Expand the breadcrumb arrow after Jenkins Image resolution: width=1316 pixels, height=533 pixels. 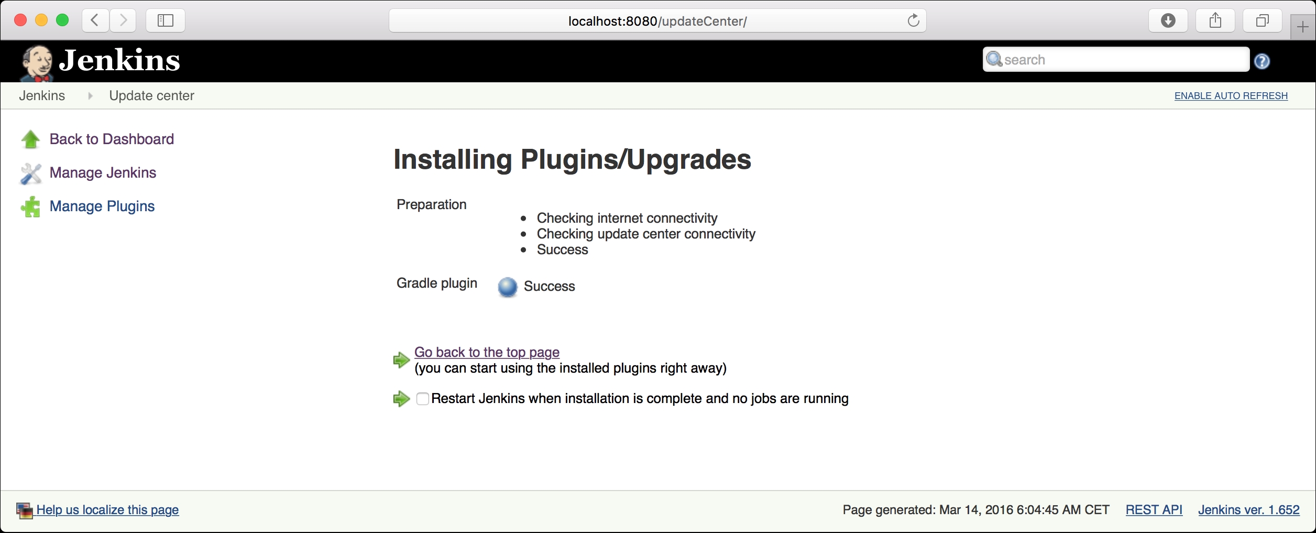point(90,96)
